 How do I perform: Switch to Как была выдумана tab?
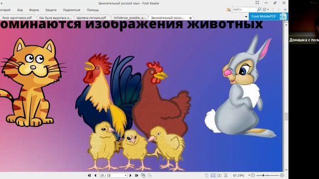click(55, 18)
